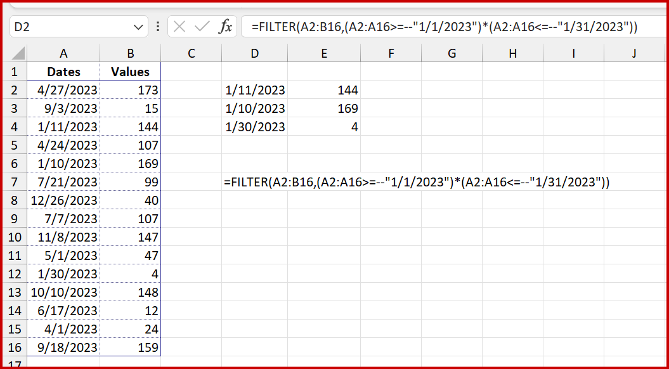Click value cell 147
This screenshot has width=669, height=369.
click(x=131, y=236)
